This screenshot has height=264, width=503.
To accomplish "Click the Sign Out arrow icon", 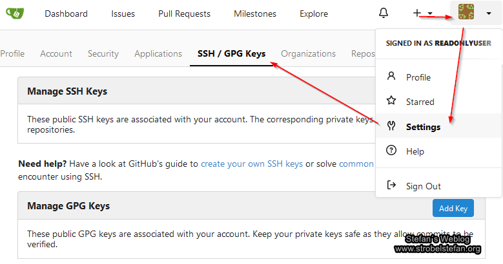I will [391, 185].
